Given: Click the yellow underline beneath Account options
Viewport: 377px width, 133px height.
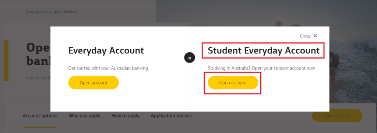Looking at the screenshot, I should coord(40,127).
